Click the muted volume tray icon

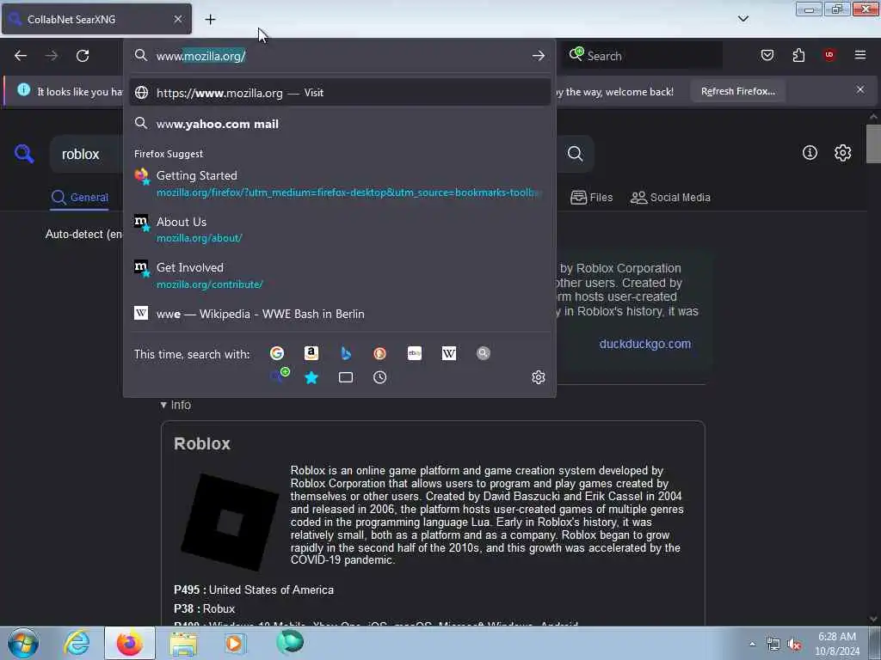click(794, 645)
